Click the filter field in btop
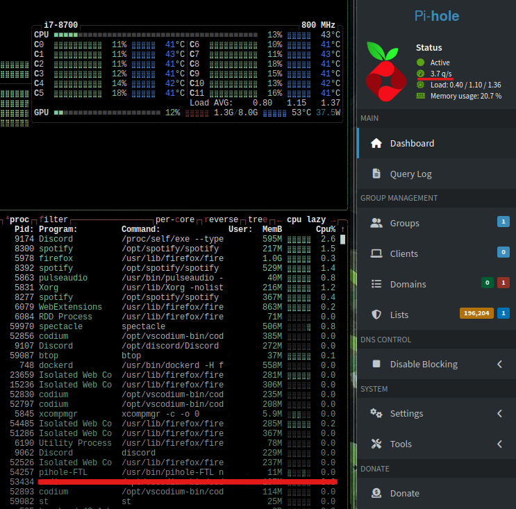516x509 pixels. click(x=53, y=219)
